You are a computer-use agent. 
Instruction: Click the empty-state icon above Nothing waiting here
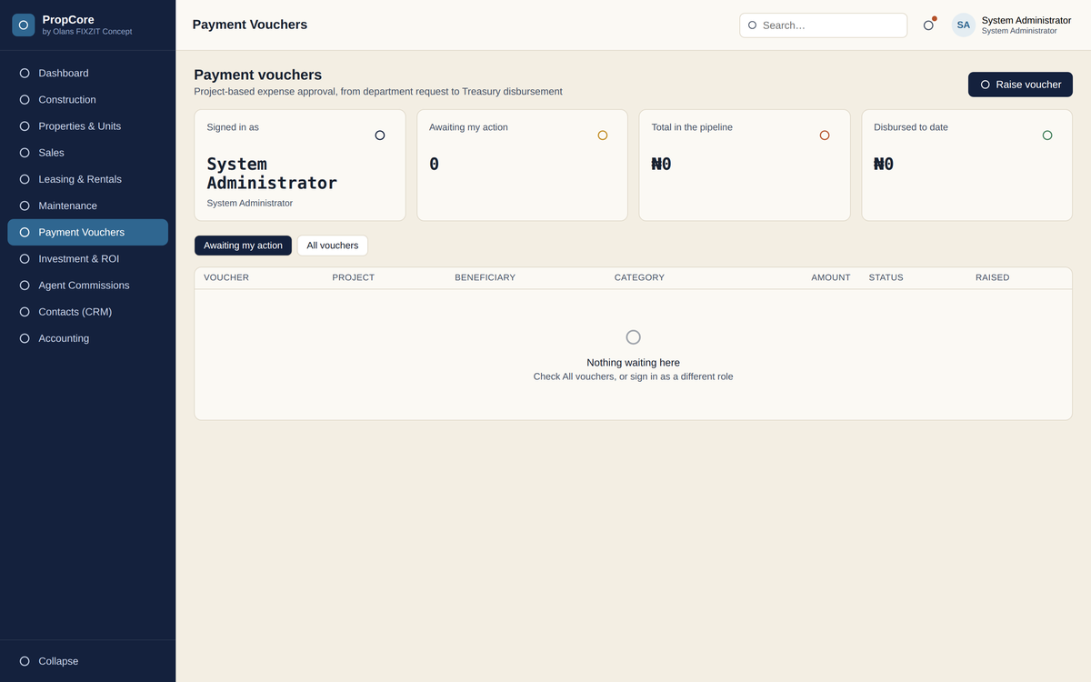click(634, 337)
